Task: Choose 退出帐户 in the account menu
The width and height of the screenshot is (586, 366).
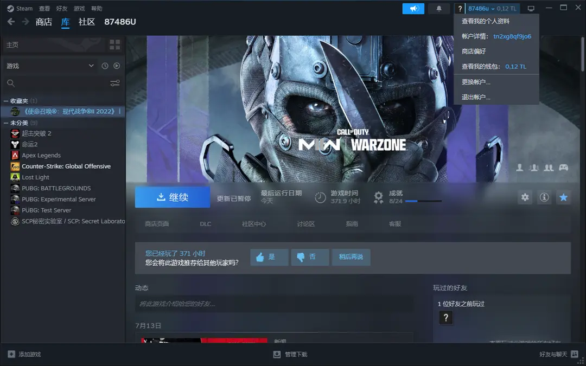Action: point(496,97)
